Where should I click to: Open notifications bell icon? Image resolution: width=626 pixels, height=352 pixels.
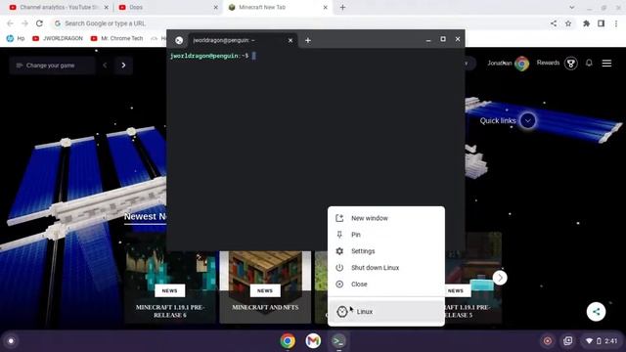589,63
